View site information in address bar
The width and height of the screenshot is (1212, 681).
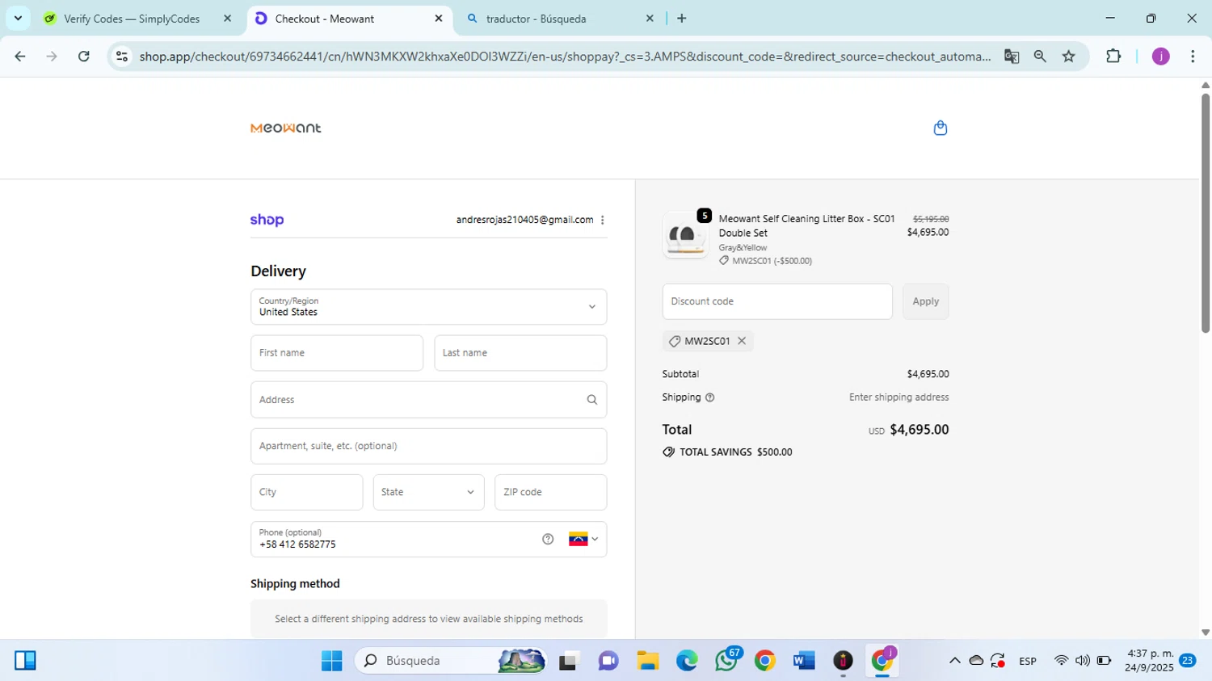[x=122, y=57]
